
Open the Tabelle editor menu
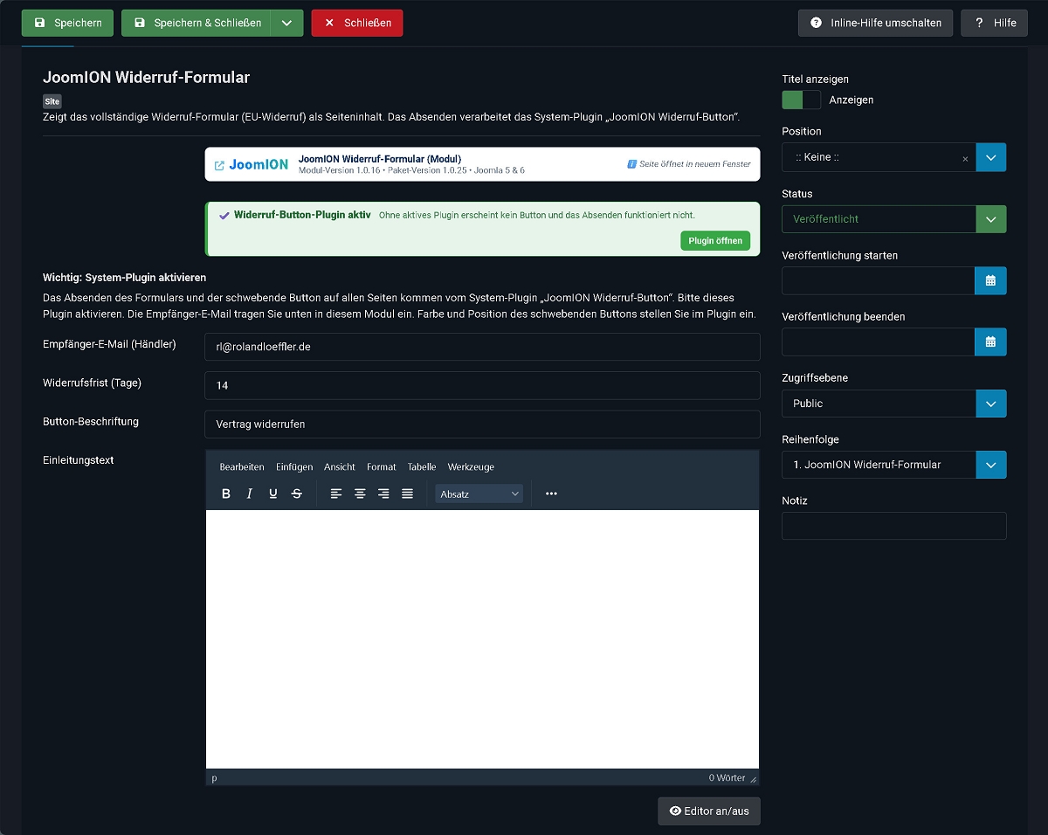[422, 467]
